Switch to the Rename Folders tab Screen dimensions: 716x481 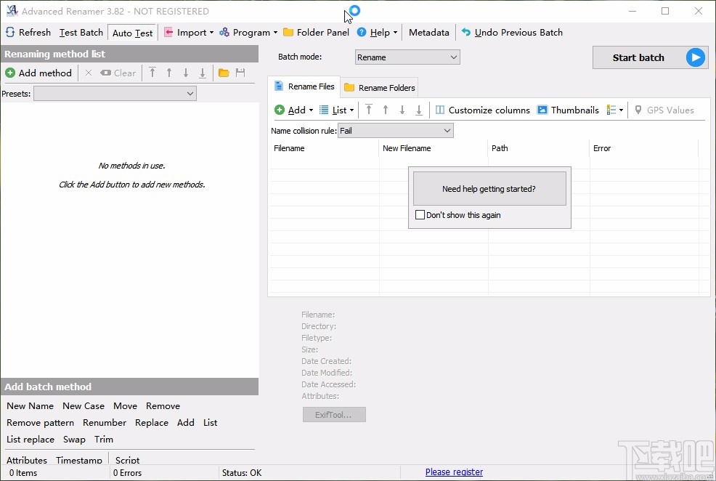click(380, 88)
